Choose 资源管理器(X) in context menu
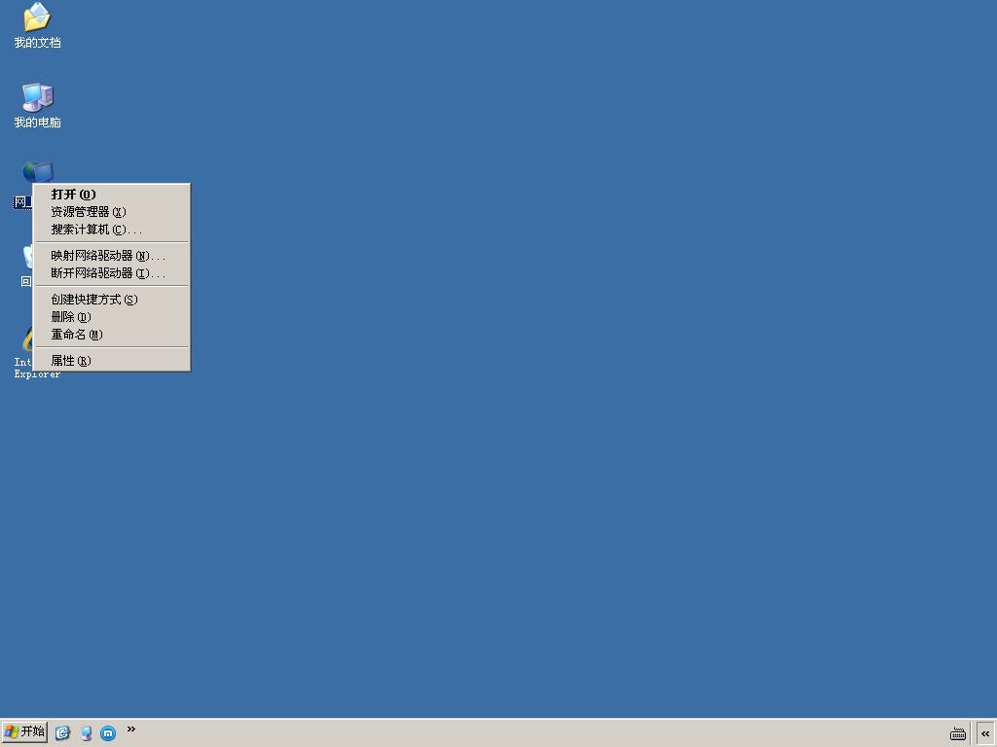 pyautogui.click(x=112, y=211)
